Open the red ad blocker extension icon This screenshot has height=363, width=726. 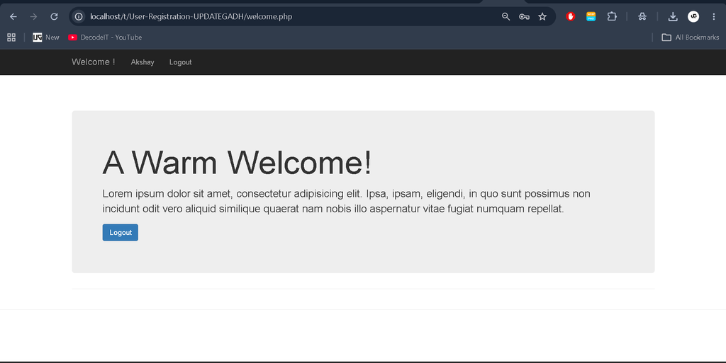click(571, 16)
